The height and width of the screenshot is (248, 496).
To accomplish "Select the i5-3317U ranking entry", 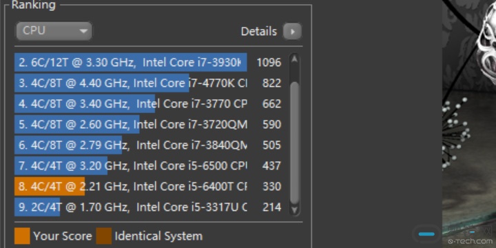I will click(x=148, y=207).
